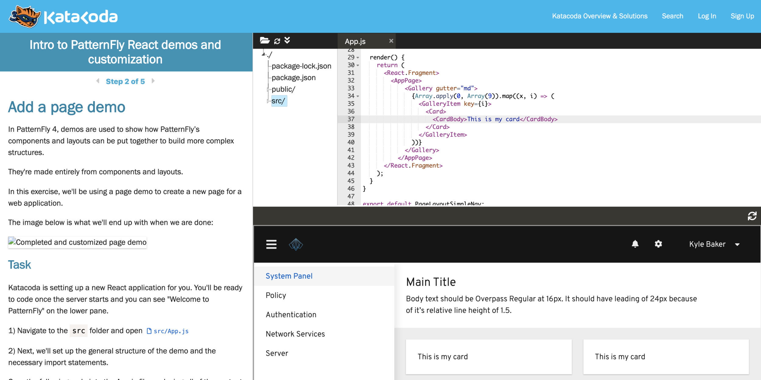761x380 pixels.
Task: Select Network Services in the sidebar
Action: 295,334
